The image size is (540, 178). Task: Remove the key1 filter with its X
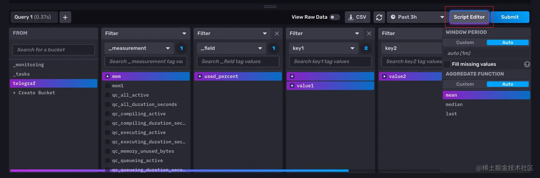point(369,33)
